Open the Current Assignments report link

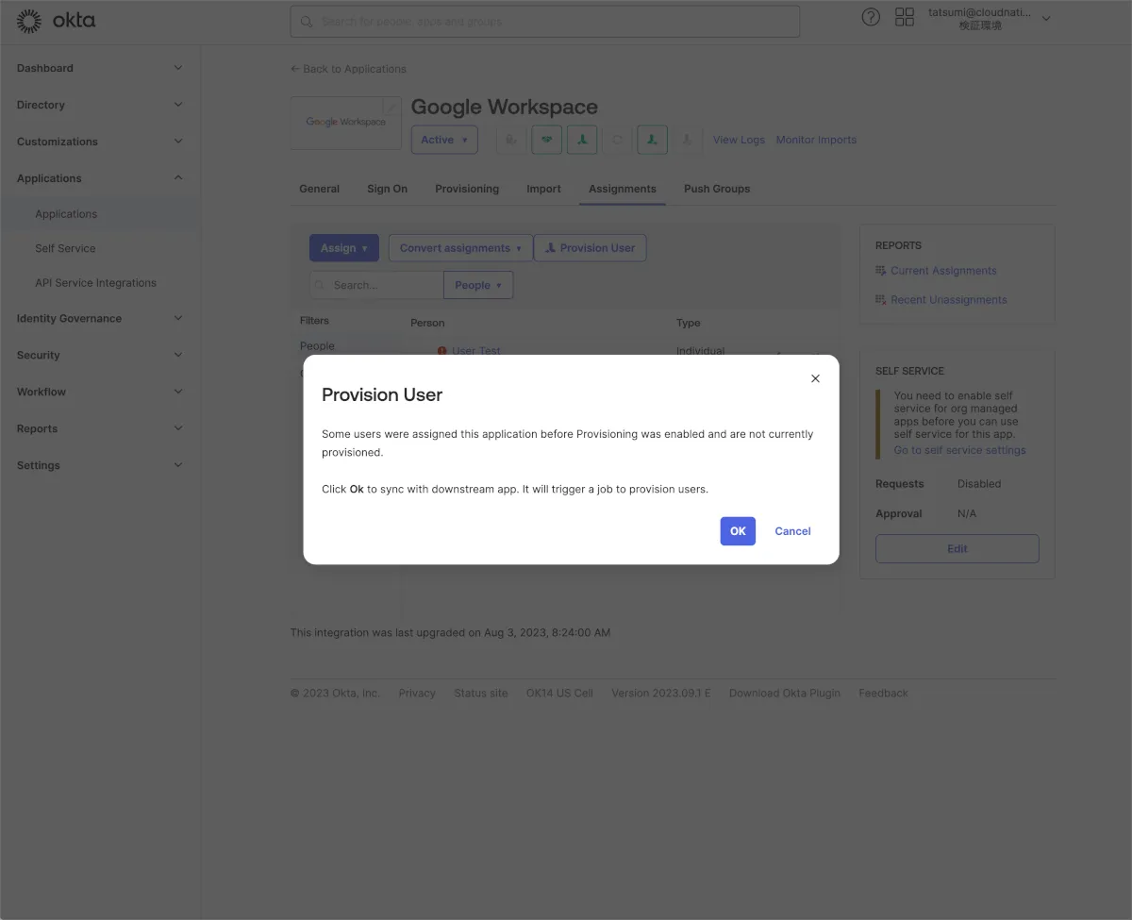tap(943, 271)
